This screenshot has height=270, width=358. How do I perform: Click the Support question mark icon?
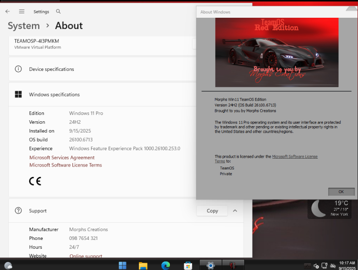(x=18, y=210)
